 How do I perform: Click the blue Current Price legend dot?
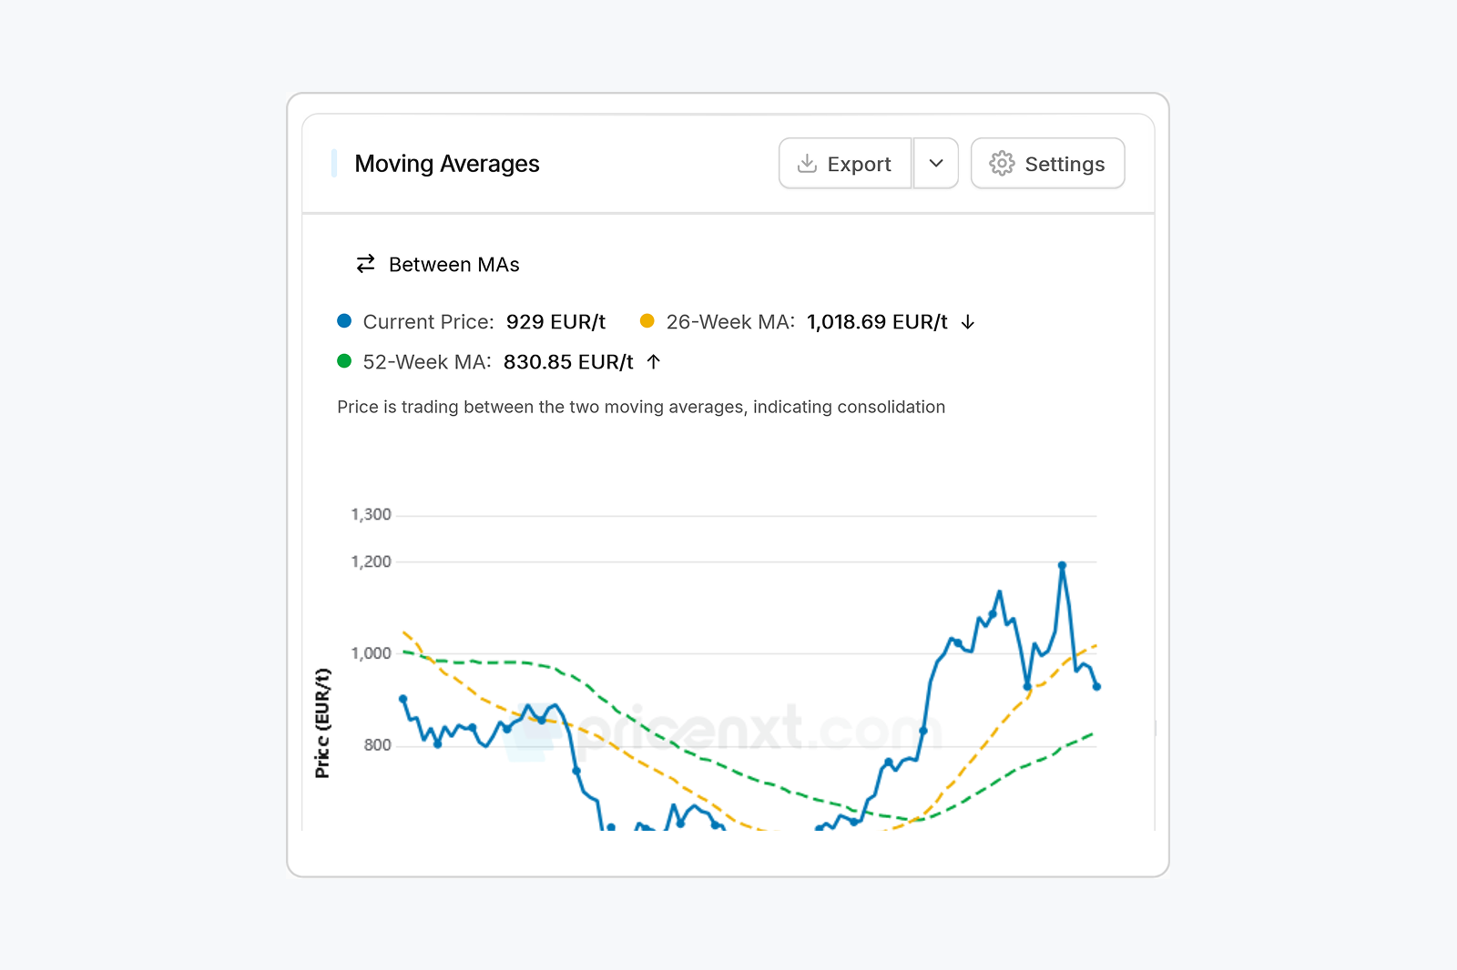tap(344, 320)
